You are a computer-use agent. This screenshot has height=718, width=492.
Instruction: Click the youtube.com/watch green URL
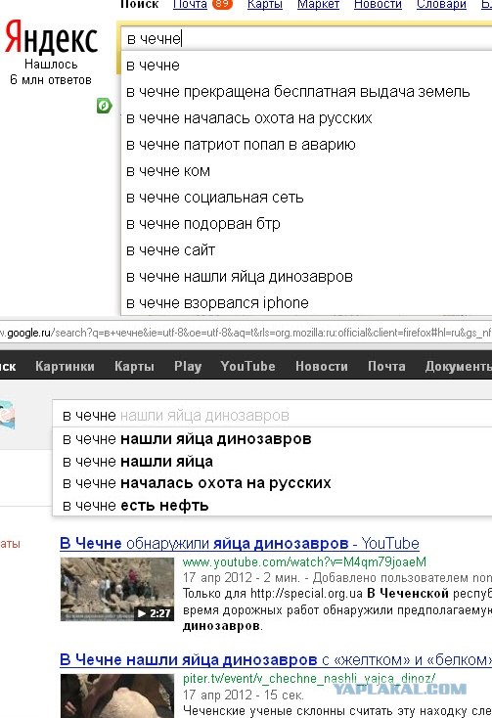coord(304,561)
